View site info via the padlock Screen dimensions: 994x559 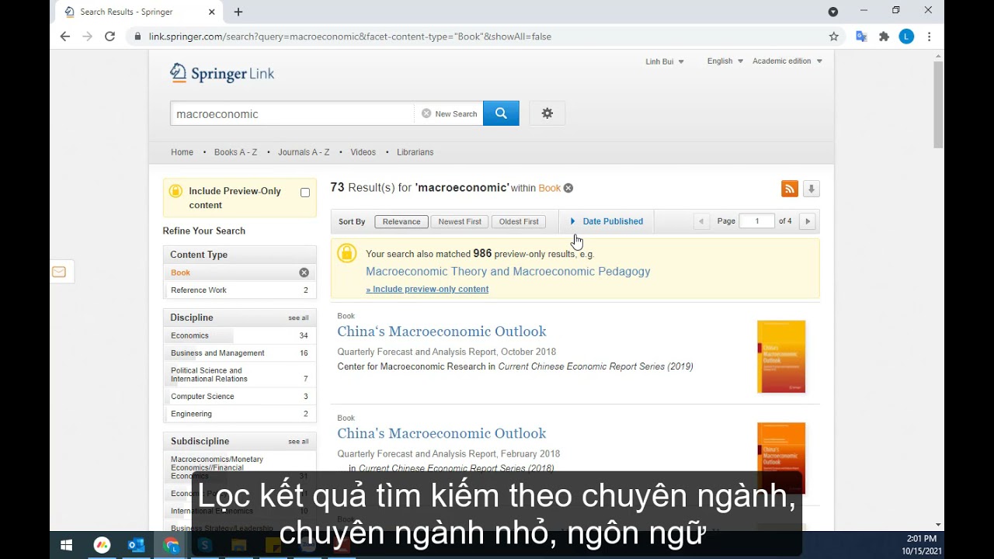(x=137, y=36)
